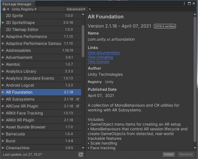Expand the ARKit XR Plugin arrow
Viewport: 198px width, 159px height.
coord(3,120)
